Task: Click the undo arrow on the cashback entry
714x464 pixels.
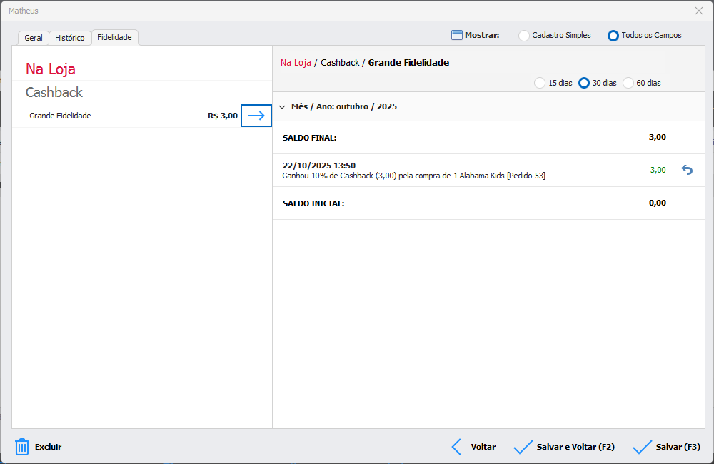Action: [x=687, y=170]
